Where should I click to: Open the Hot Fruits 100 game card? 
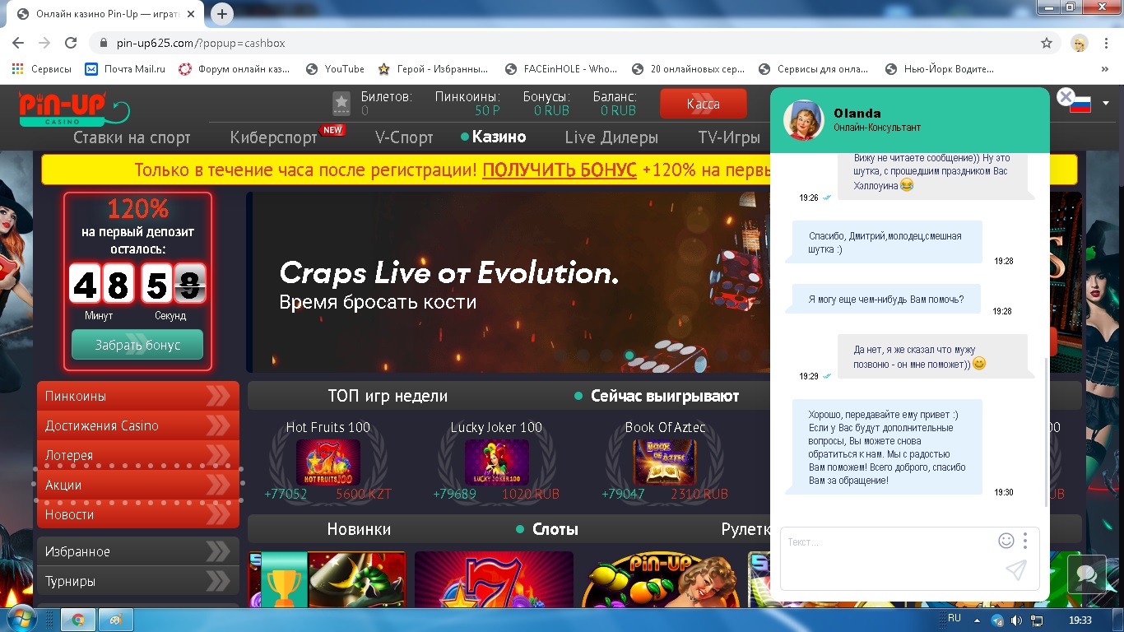(328, 461)
